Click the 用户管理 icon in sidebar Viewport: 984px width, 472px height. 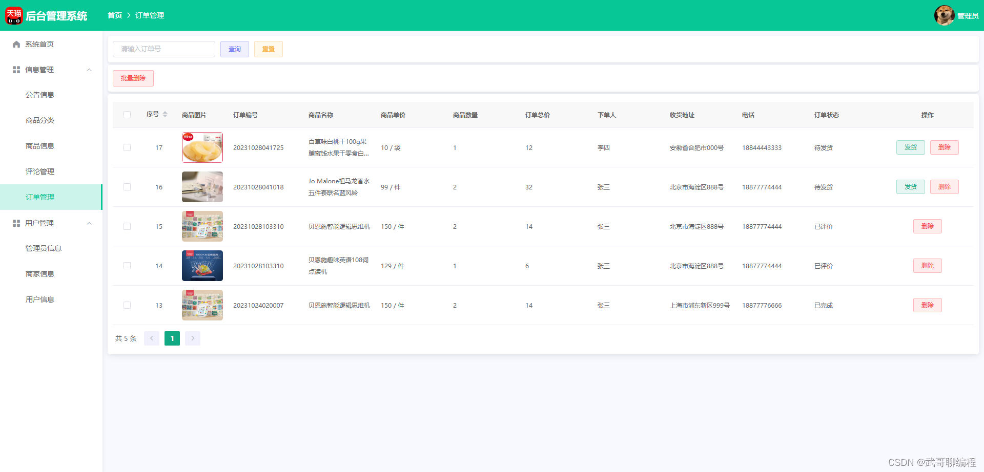16,223
